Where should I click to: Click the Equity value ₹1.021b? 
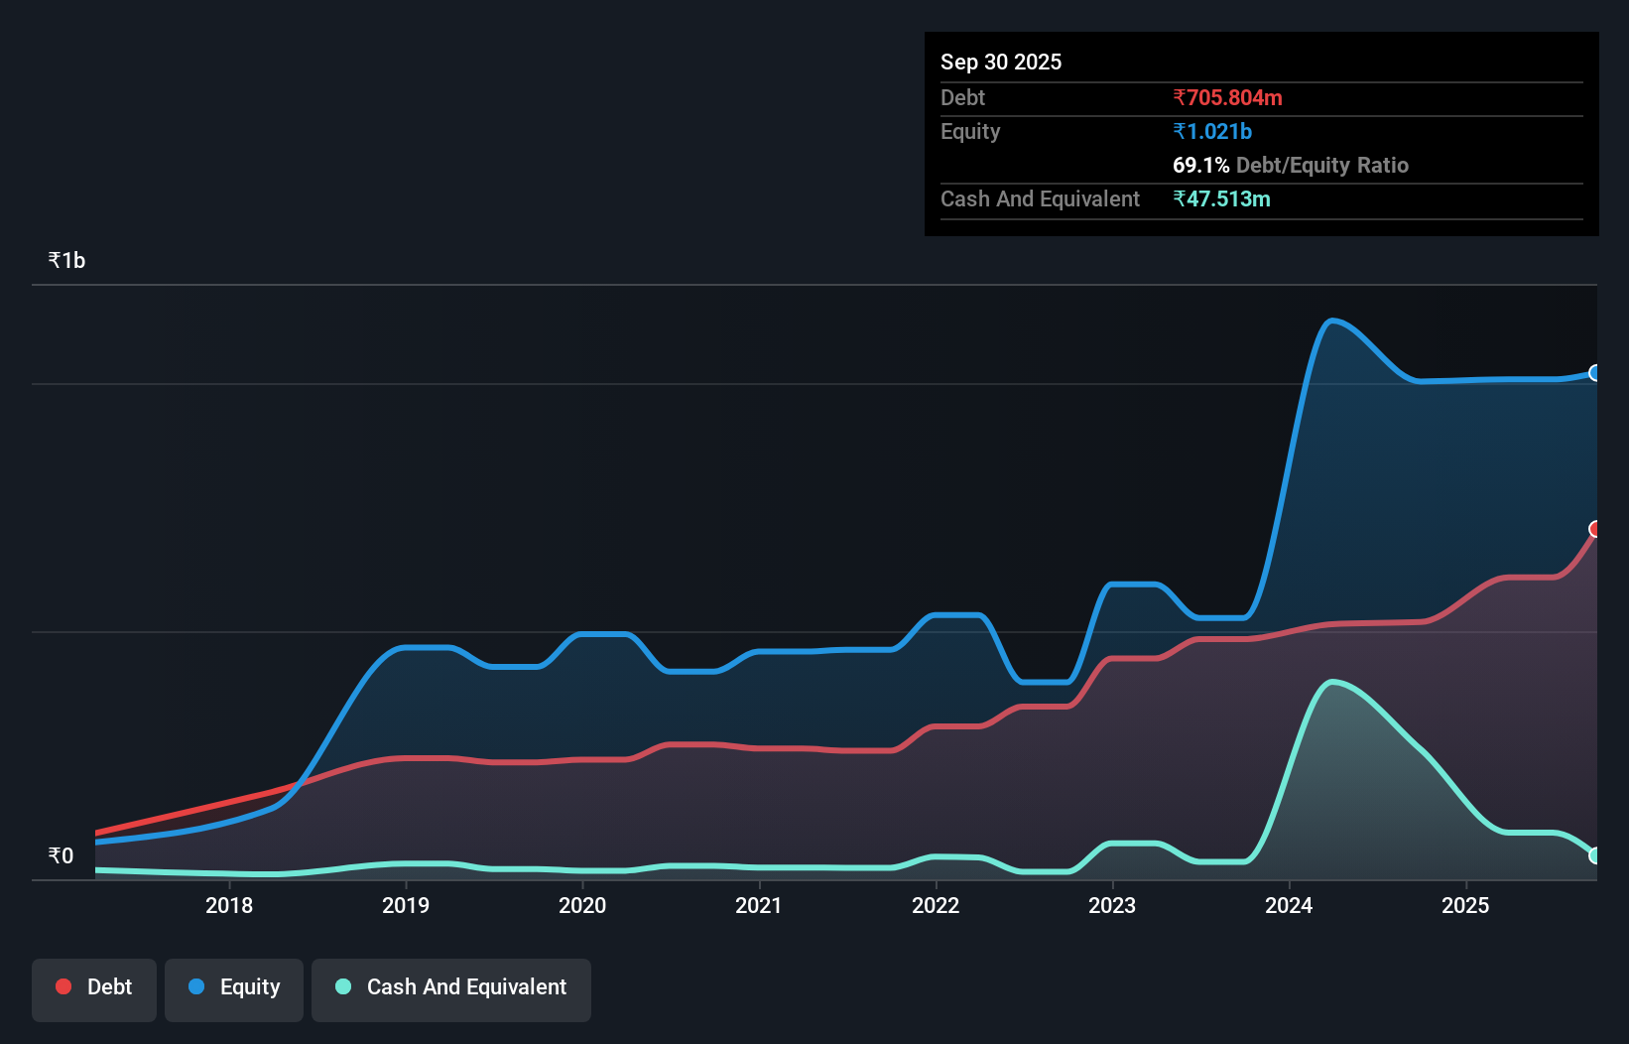pyautogui.click(x=1211, y=131)
